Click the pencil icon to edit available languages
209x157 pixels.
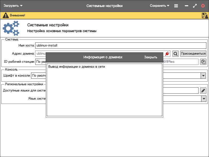[x=203, y=91]
